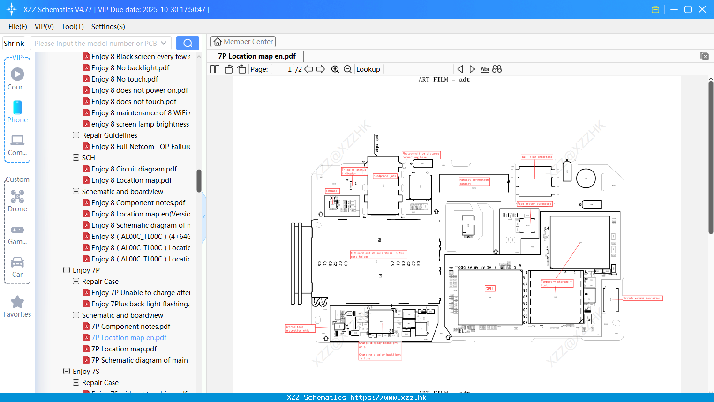714x402 pixels.
Task: Go to next page arrow
Action: [x=321, y=69]
